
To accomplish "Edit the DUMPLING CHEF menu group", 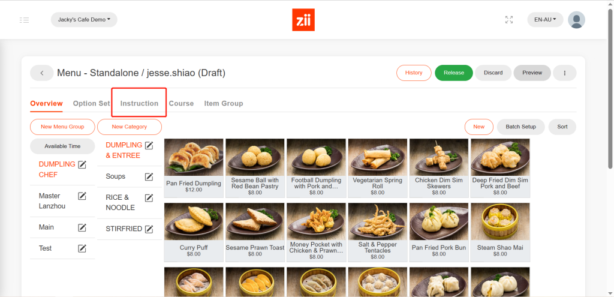I will [x=82, y=164].
